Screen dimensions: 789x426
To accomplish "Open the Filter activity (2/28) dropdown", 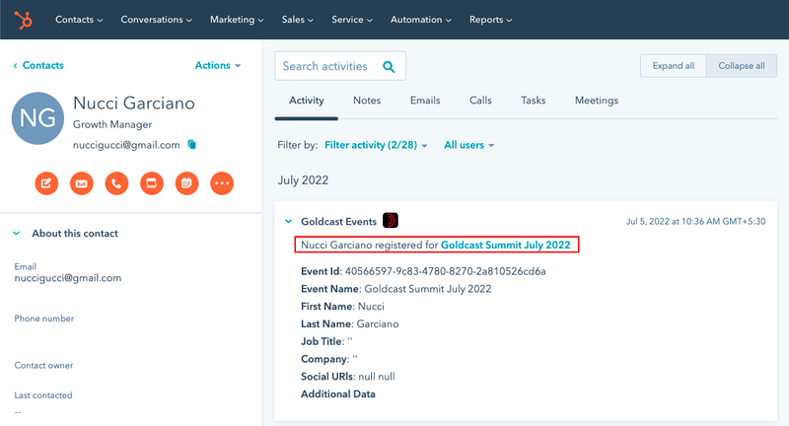I will pyautogui.click(x=376, y=145).
